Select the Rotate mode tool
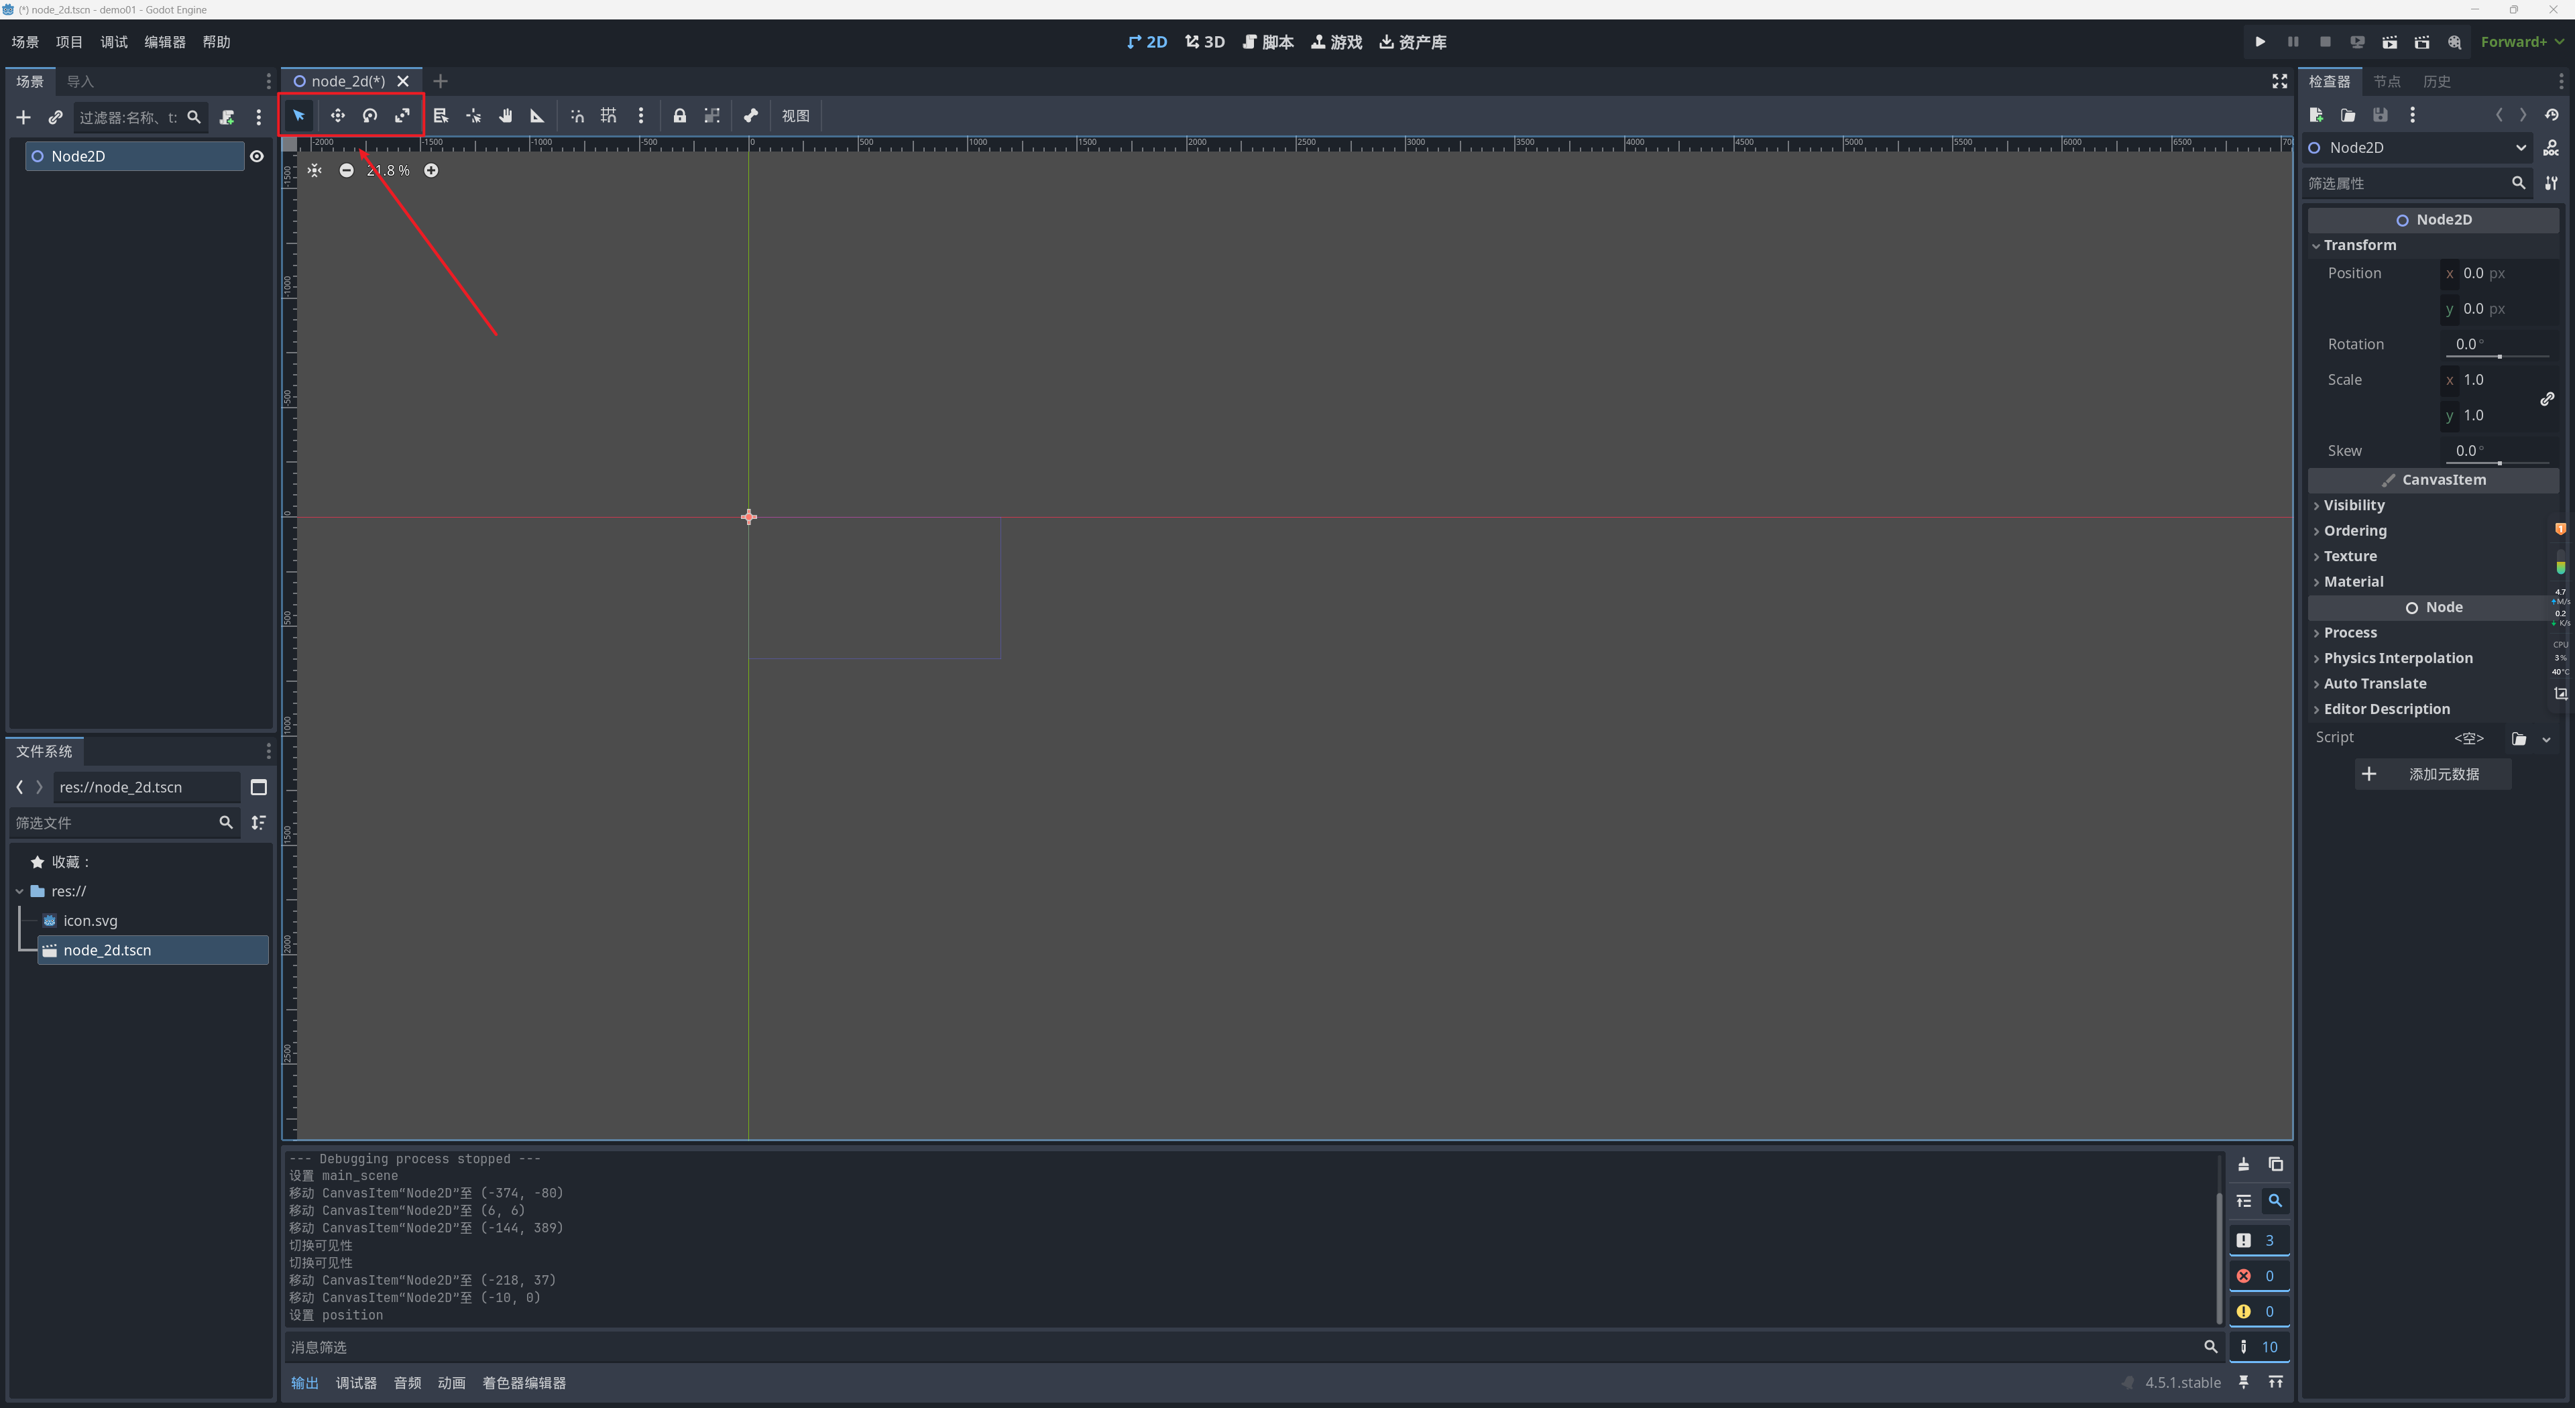This screenshot has height=1408, width=2575. [x=370, y=116]
